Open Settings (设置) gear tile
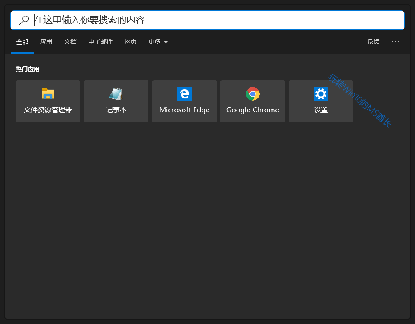 click(x=321, y=101)
